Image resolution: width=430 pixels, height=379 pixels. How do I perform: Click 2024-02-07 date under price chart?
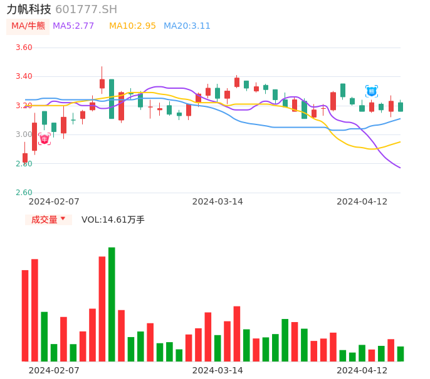(x=54, y=201)
